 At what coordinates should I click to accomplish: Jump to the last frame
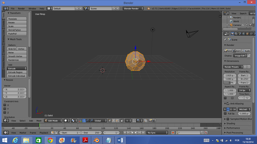(144, 133)
